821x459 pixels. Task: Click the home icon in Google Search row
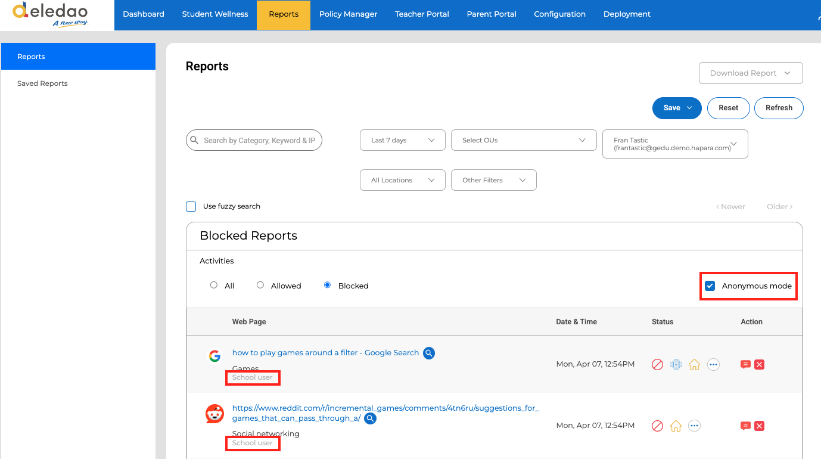click(x=694, y=365)
